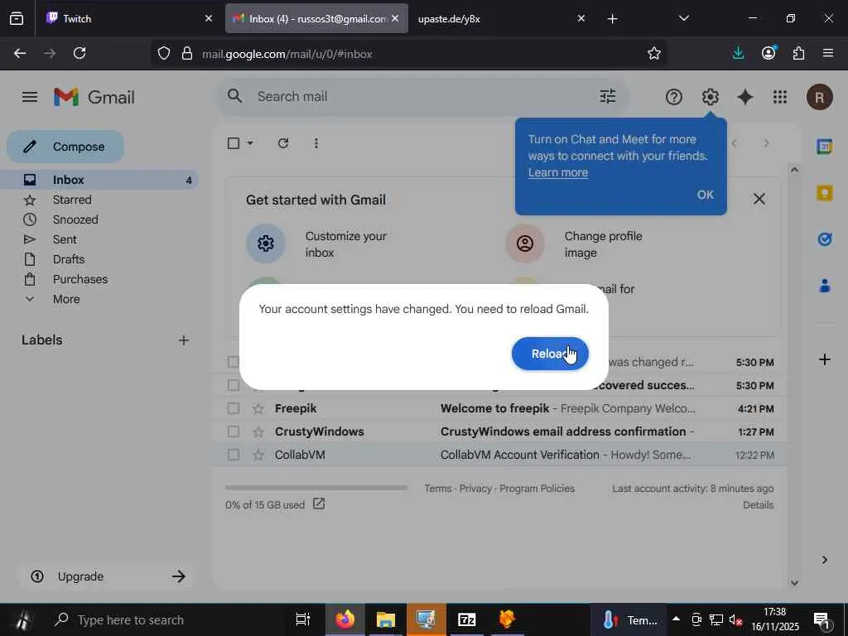Open Gmail Settings gear icon

710,98
